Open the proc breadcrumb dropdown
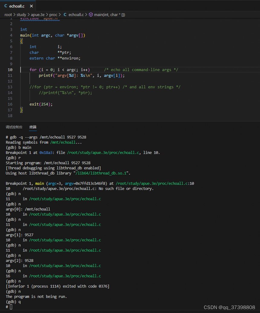Viewport: 260px width, 313px height. (53, 15)
